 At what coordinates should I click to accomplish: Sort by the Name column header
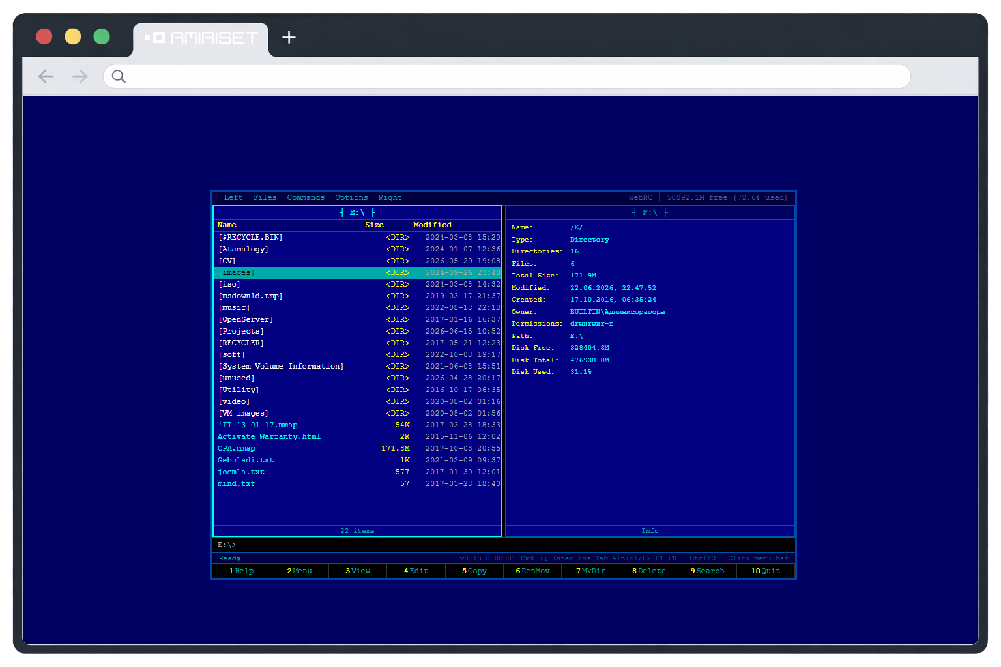[x=227, y=225]
